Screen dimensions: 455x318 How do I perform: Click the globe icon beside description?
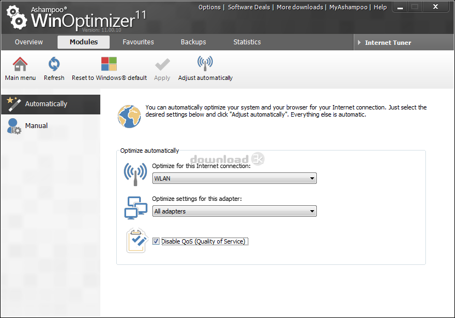pyautogui.click(x=129, y=117)
